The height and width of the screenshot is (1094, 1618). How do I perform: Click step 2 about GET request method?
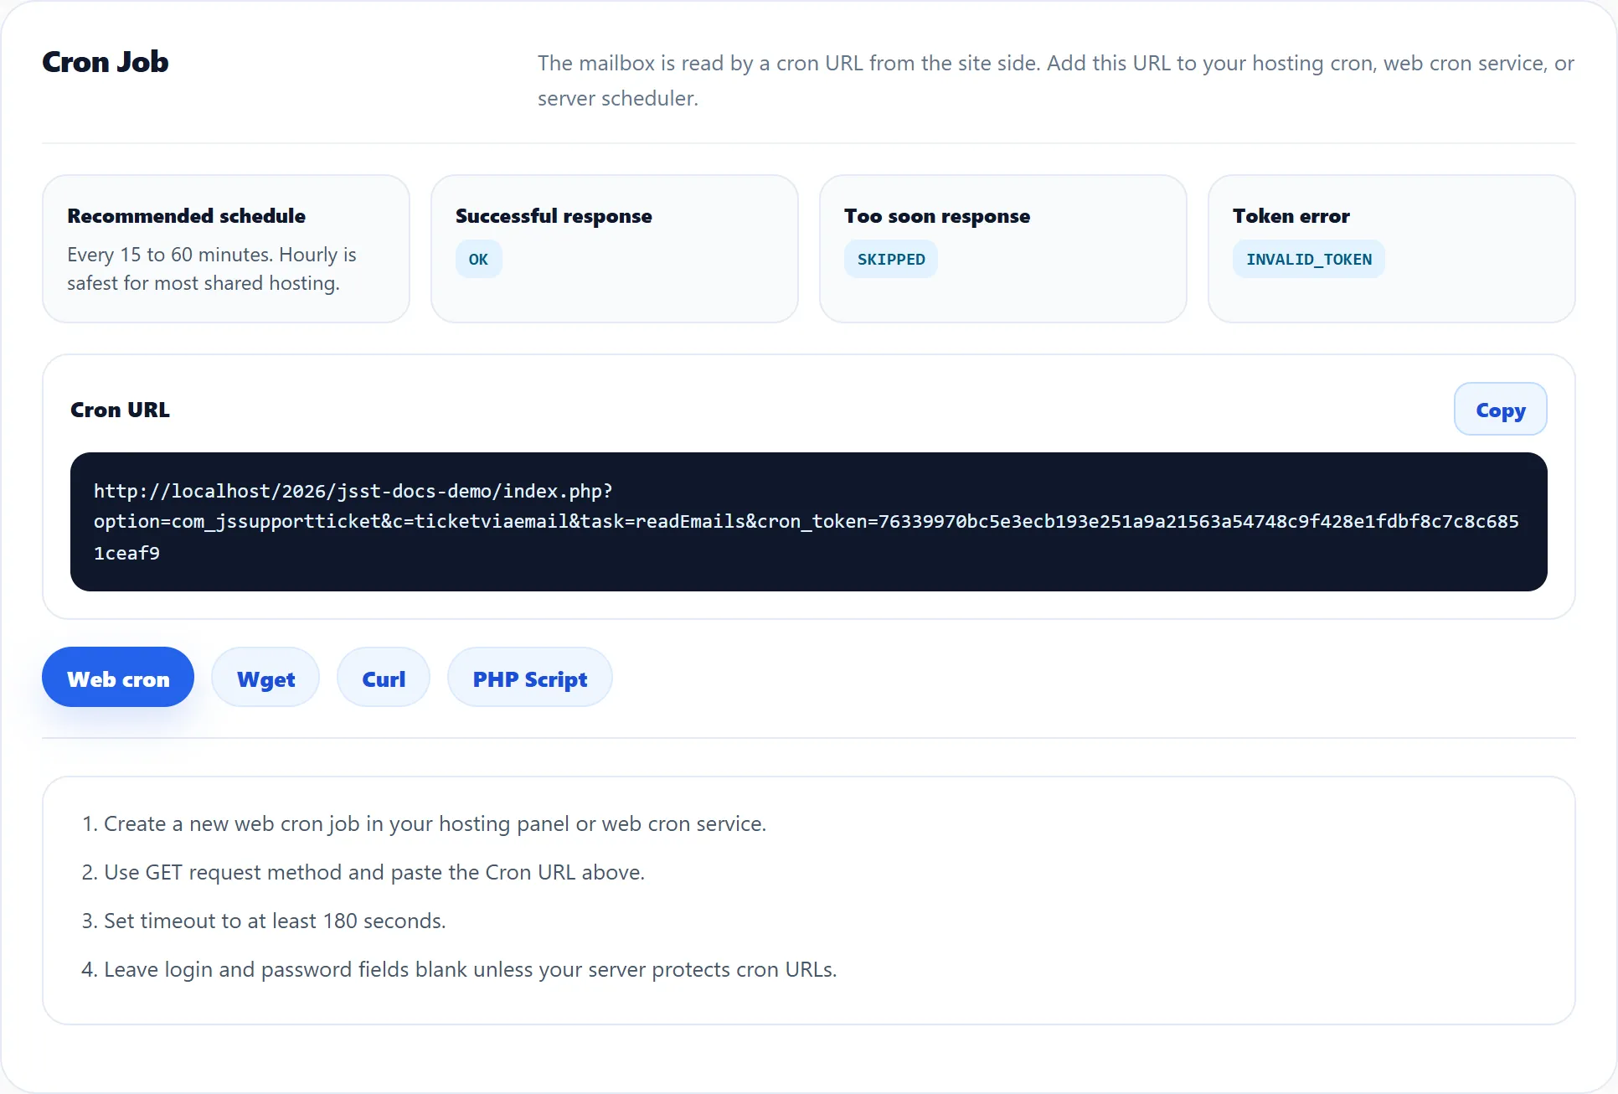[363, 873]
